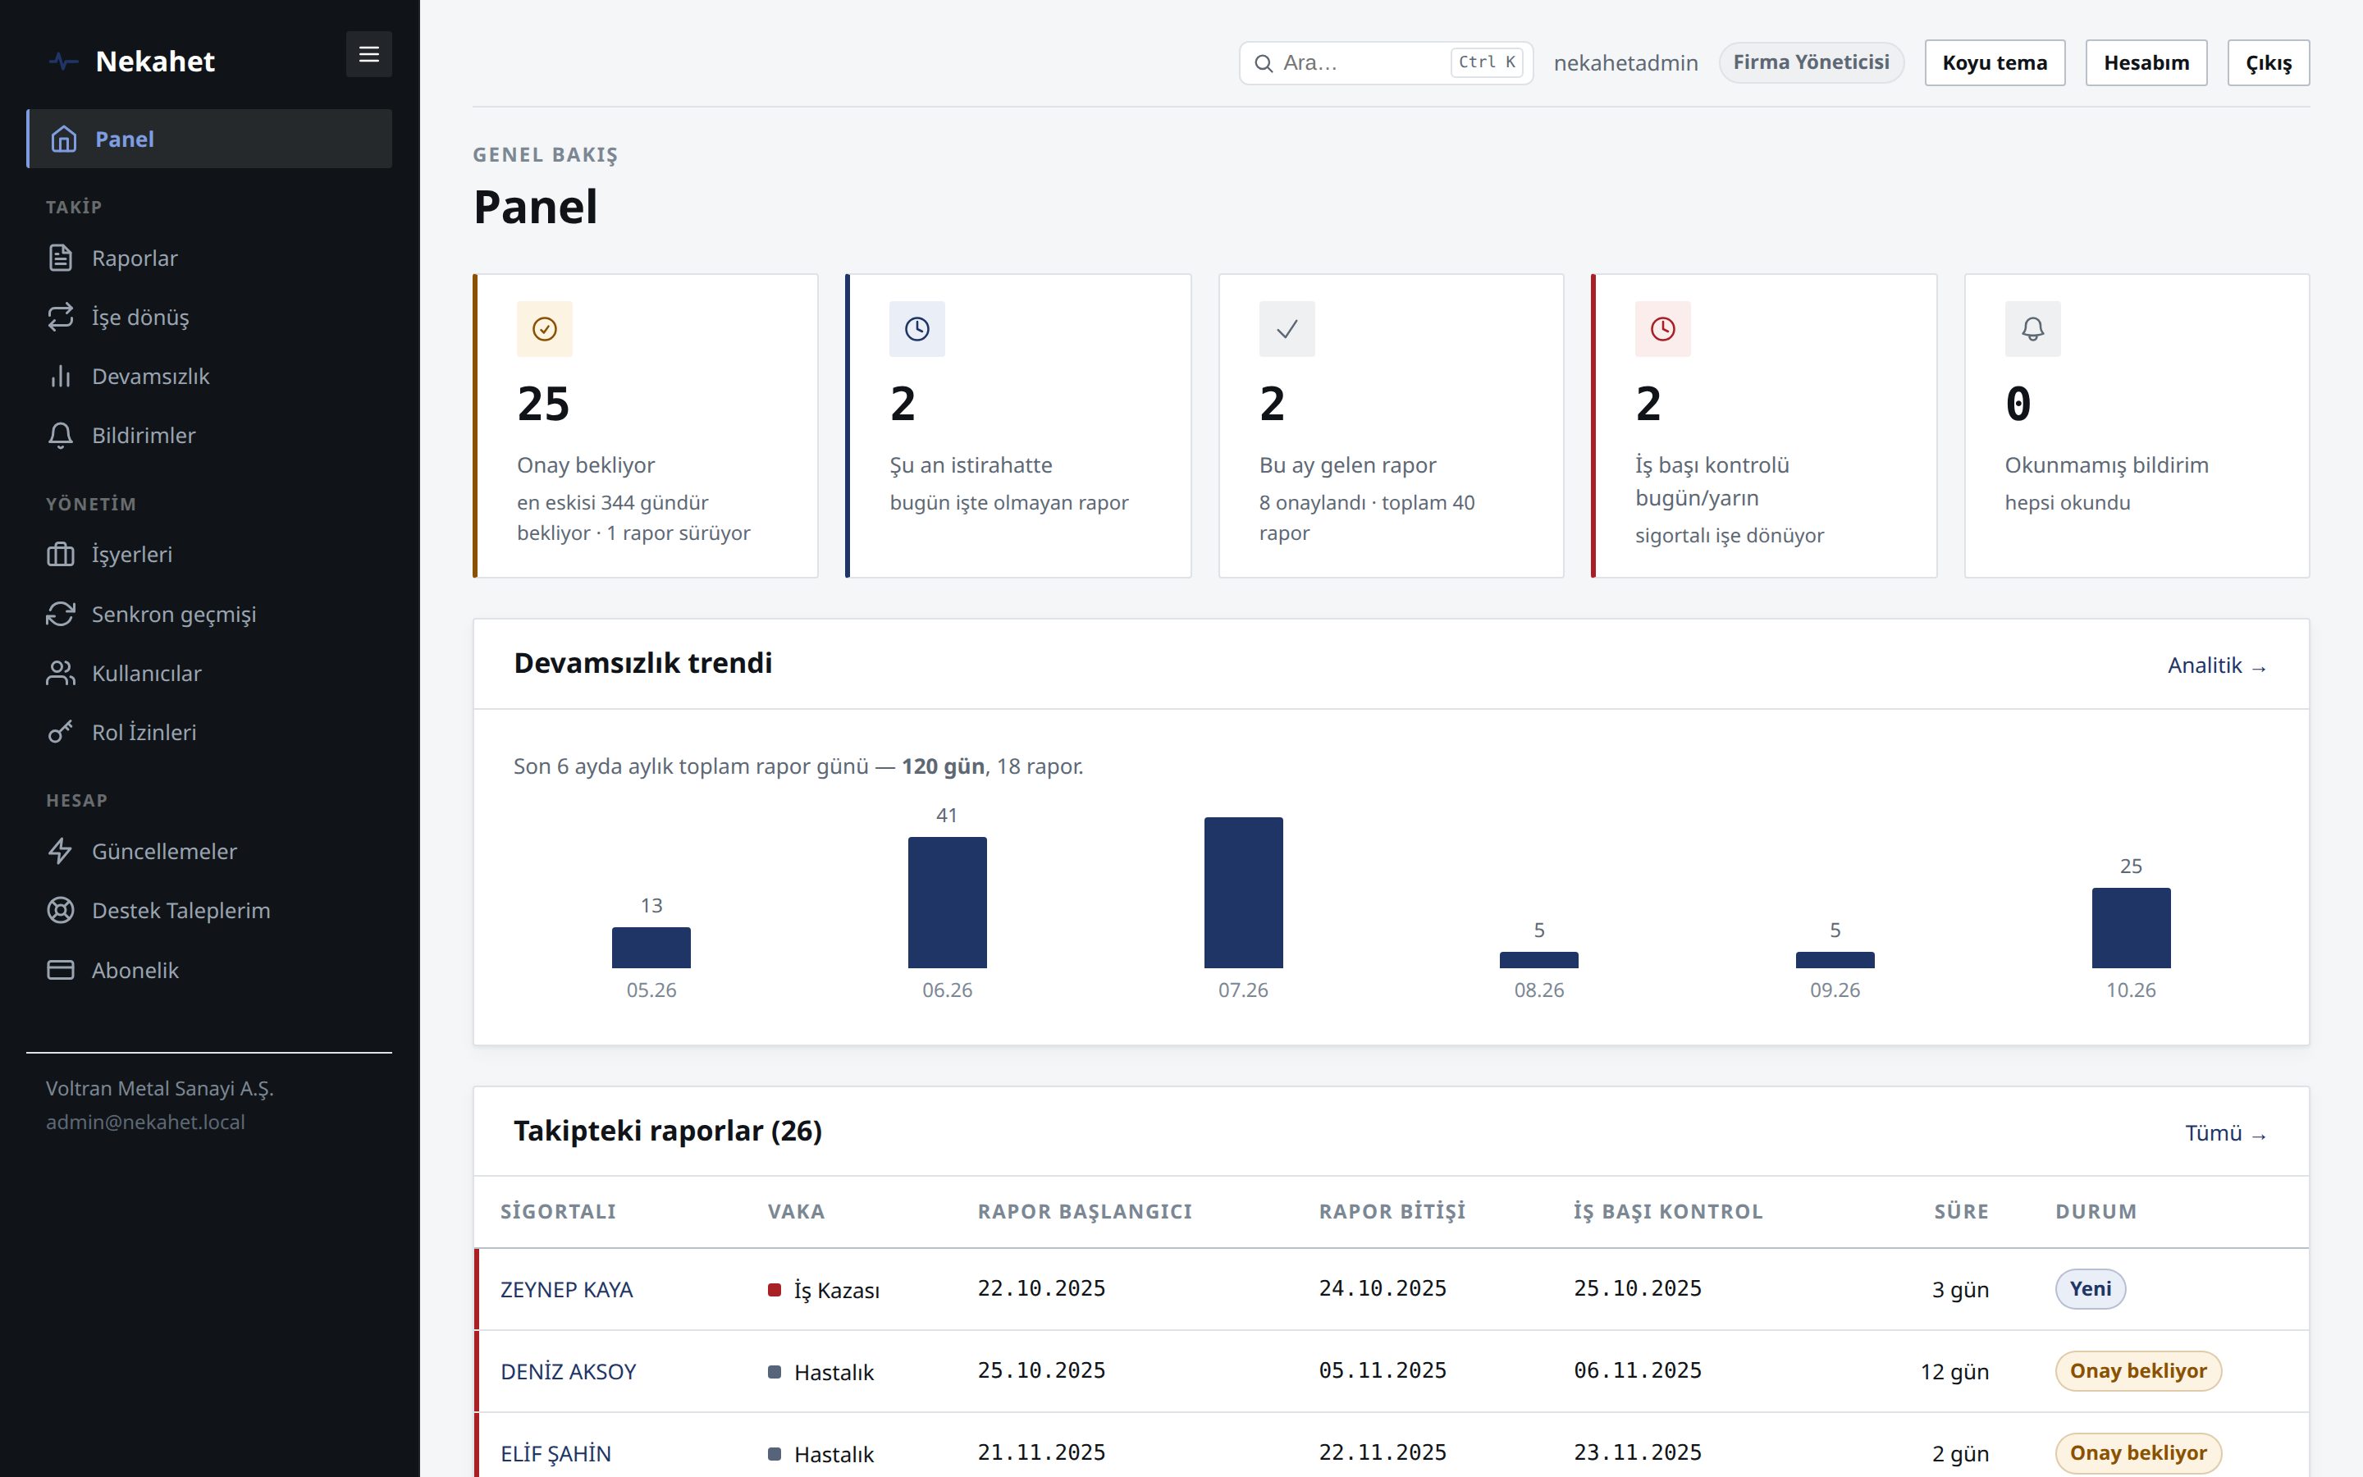This screenshot has height=1477, width=2363.
Task: Click DENİZ AKSOY's Onay bekliyor badge
Action: click(x=2137, y=1370)
